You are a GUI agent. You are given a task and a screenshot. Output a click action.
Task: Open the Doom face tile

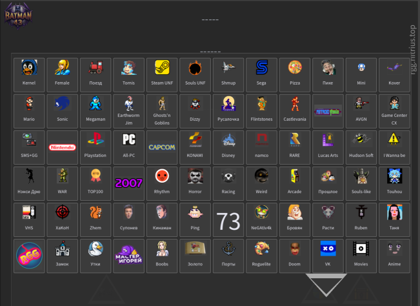point(295,256)
